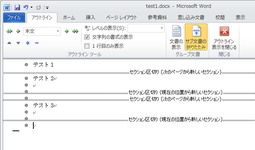Promote to Heading 1 double-left arrow
The image size is (255, 150).
pyautogui.click(x=9, y=31)
